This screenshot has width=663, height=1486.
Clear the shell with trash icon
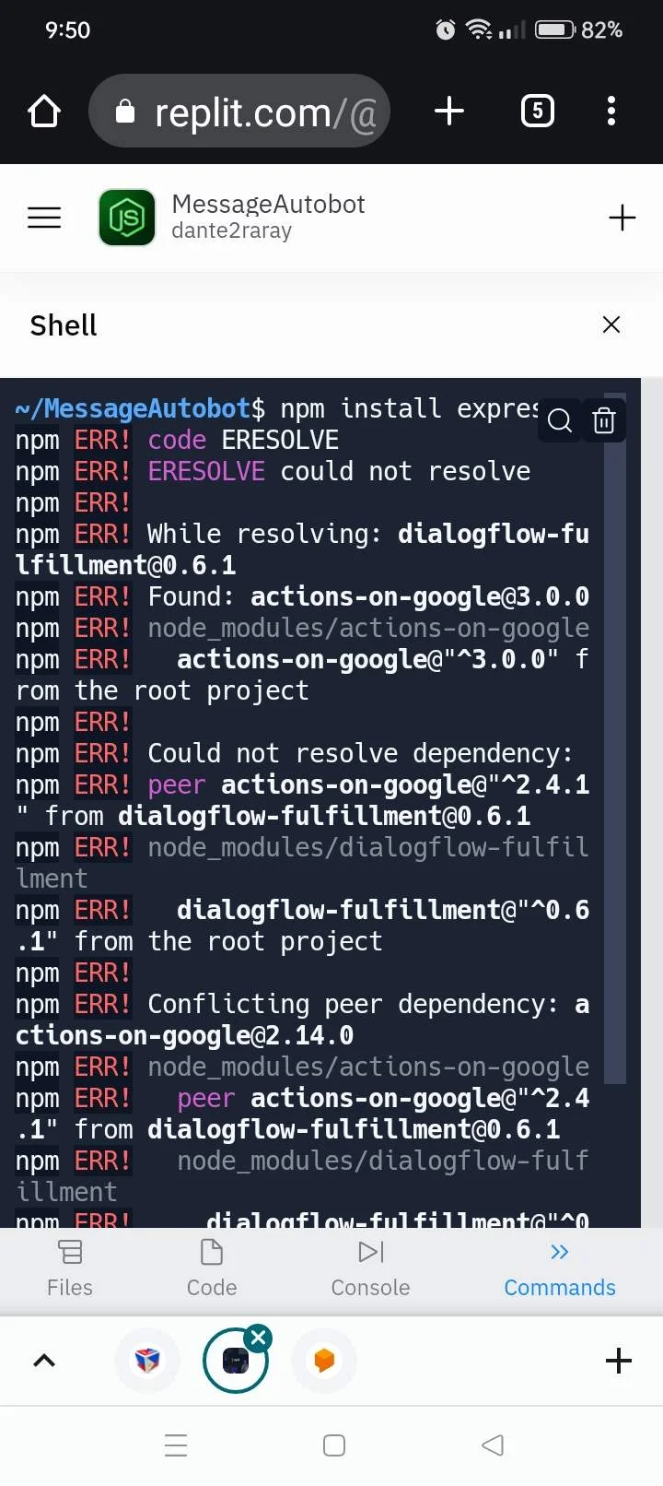pyautogui.click(x=604, y=420)
